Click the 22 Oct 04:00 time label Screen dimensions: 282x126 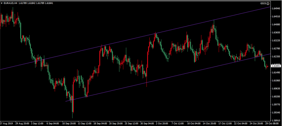(x=241, y=124)
